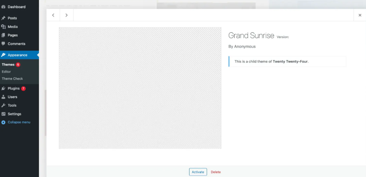Viewport: 366px width, 177px height.
Task: Click the Media icon in sidebar
Action: tap(3, 27)
